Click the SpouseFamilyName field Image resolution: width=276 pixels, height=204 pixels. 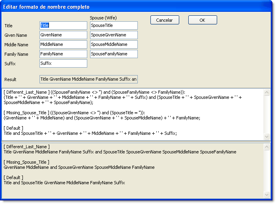click(114, 54)
